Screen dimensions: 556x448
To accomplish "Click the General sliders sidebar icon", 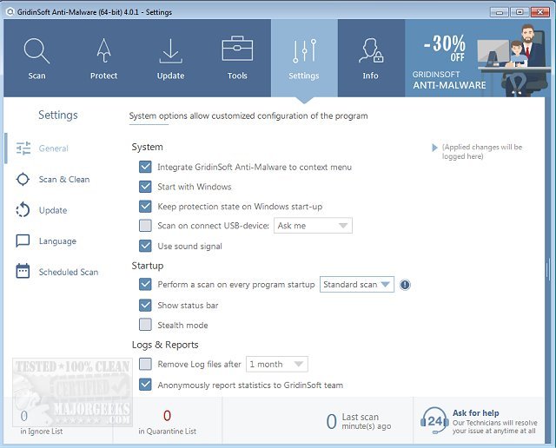I will (x=23, y=148).
